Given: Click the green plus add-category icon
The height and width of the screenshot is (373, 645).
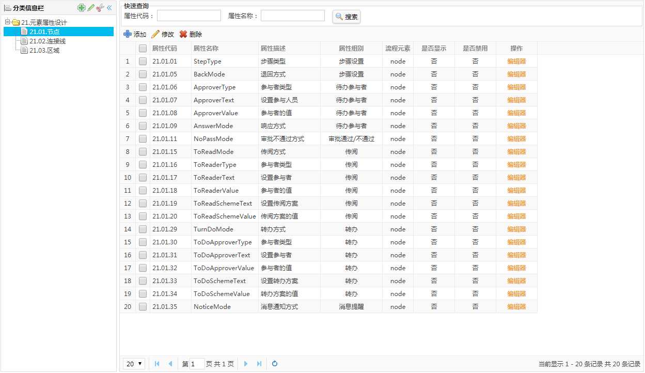Looking at the screenshot, I should [81, 8].
